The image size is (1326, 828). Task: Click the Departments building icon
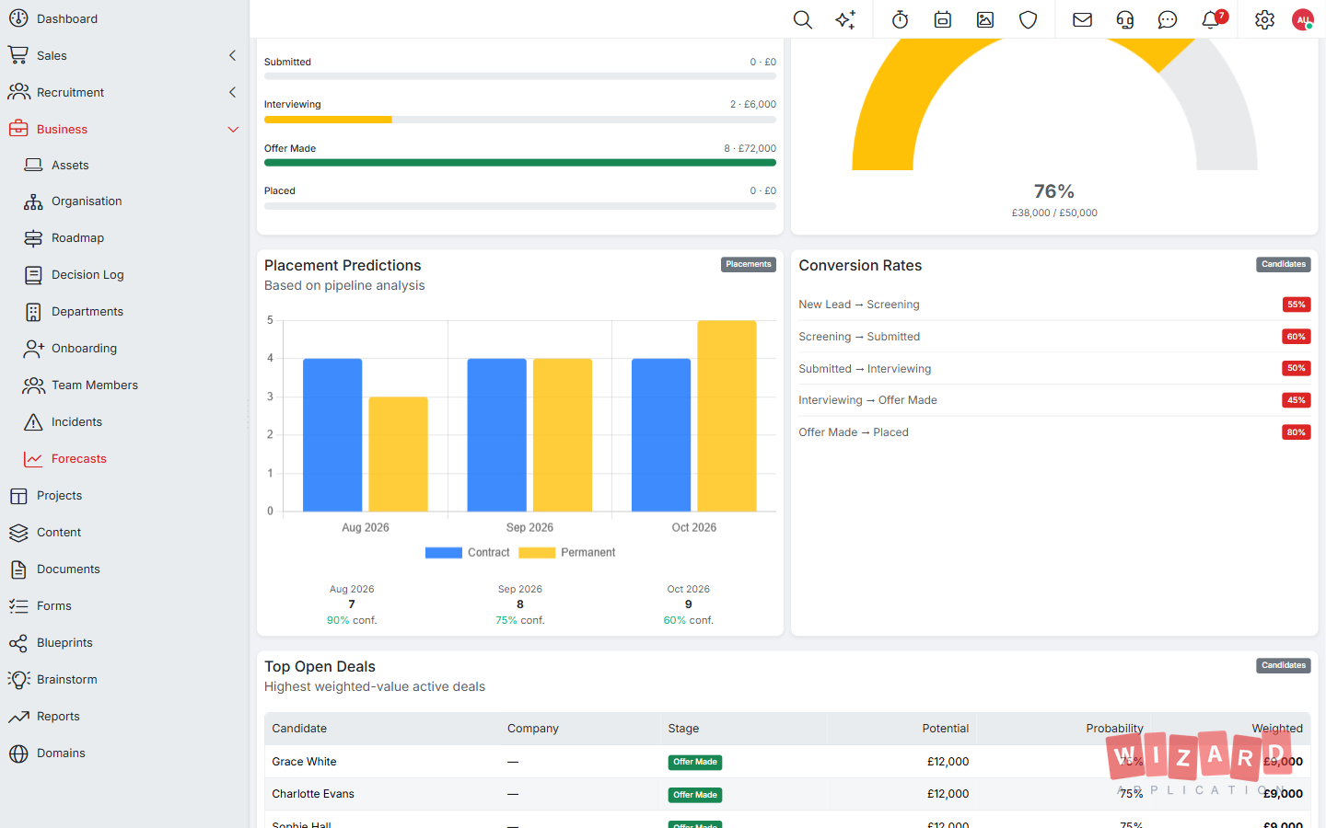pos(33,312)
